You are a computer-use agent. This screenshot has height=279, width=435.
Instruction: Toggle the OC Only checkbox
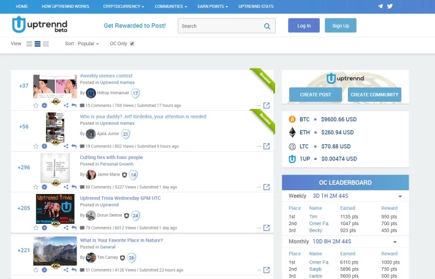click(132, 44)
